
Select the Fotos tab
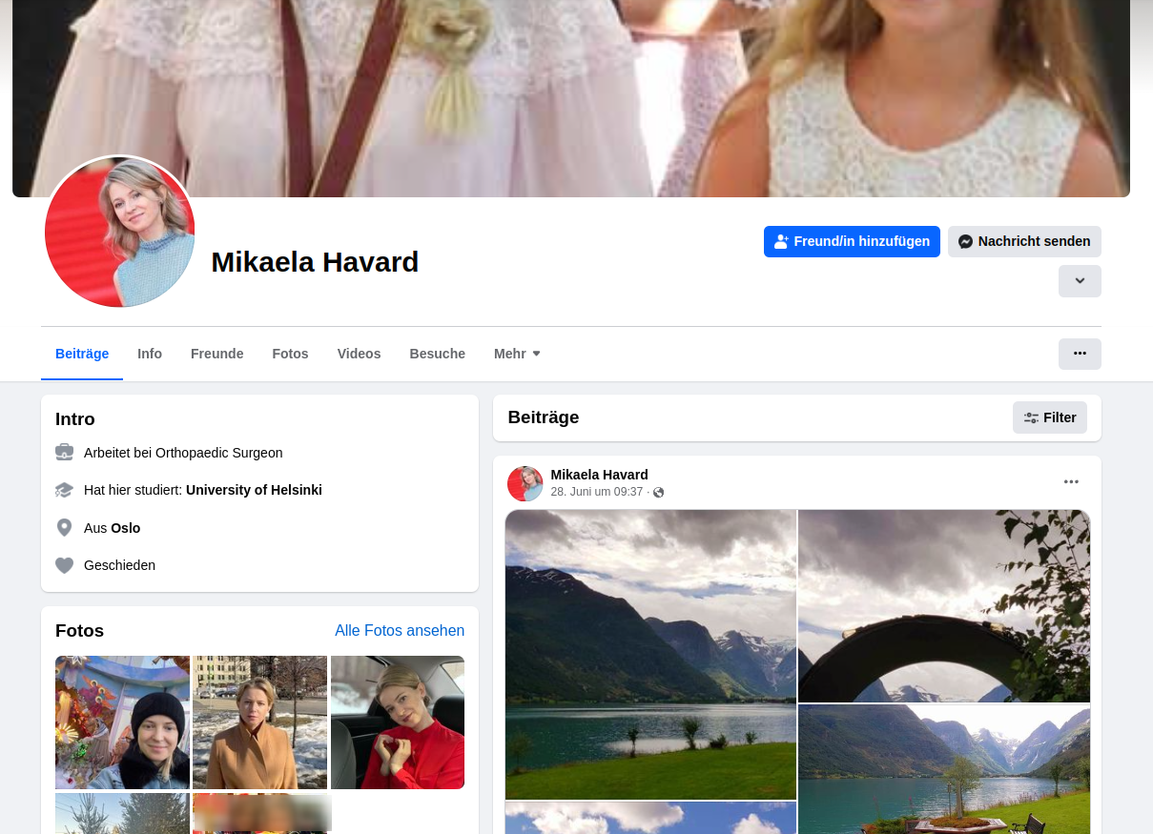point(291,354)
